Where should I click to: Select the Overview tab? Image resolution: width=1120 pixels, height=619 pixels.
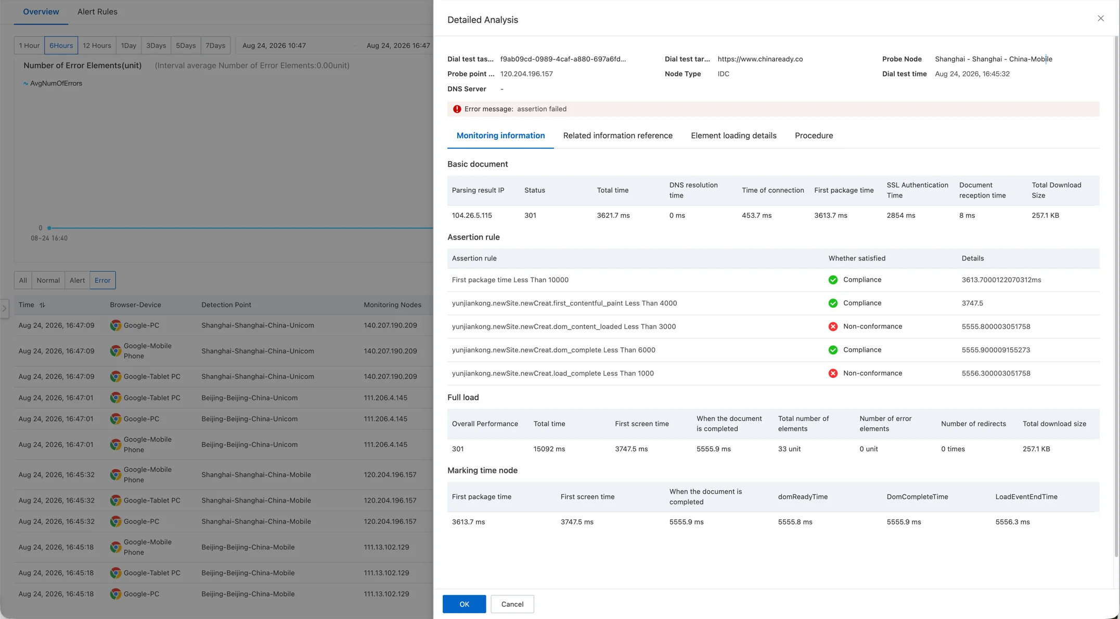tap(41, 11)
